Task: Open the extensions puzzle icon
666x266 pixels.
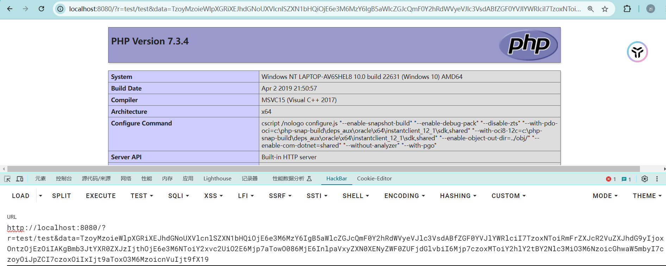Action: tap(627, 9)
